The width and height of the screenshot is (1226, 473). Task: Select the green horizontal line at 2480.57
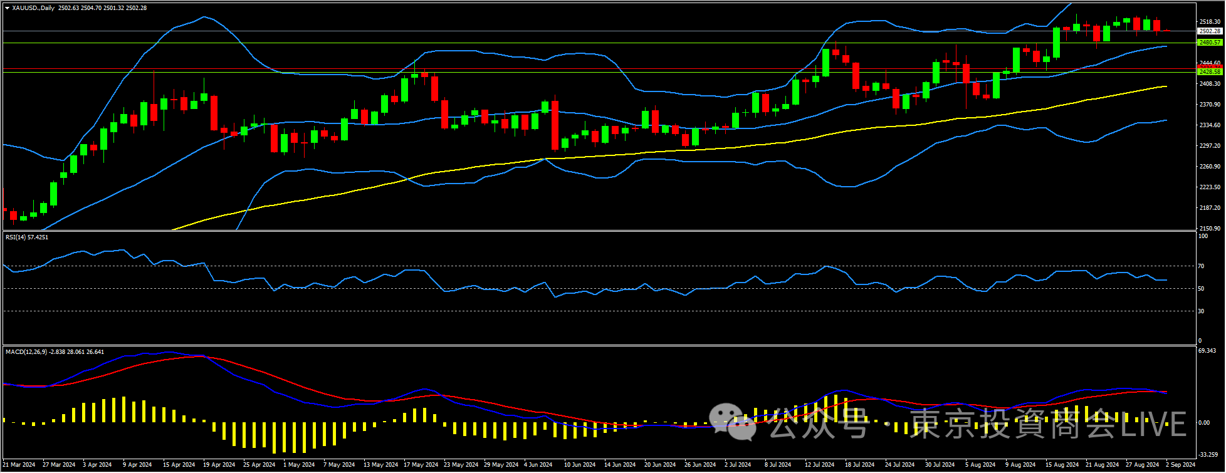(x=599, y=43)
